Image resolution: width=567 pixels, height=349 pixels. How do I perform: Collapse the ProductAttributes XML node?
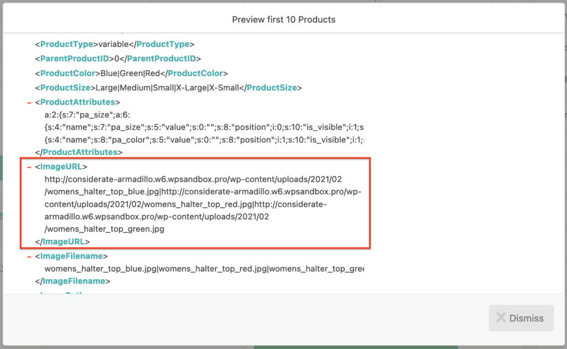(28, 102)
